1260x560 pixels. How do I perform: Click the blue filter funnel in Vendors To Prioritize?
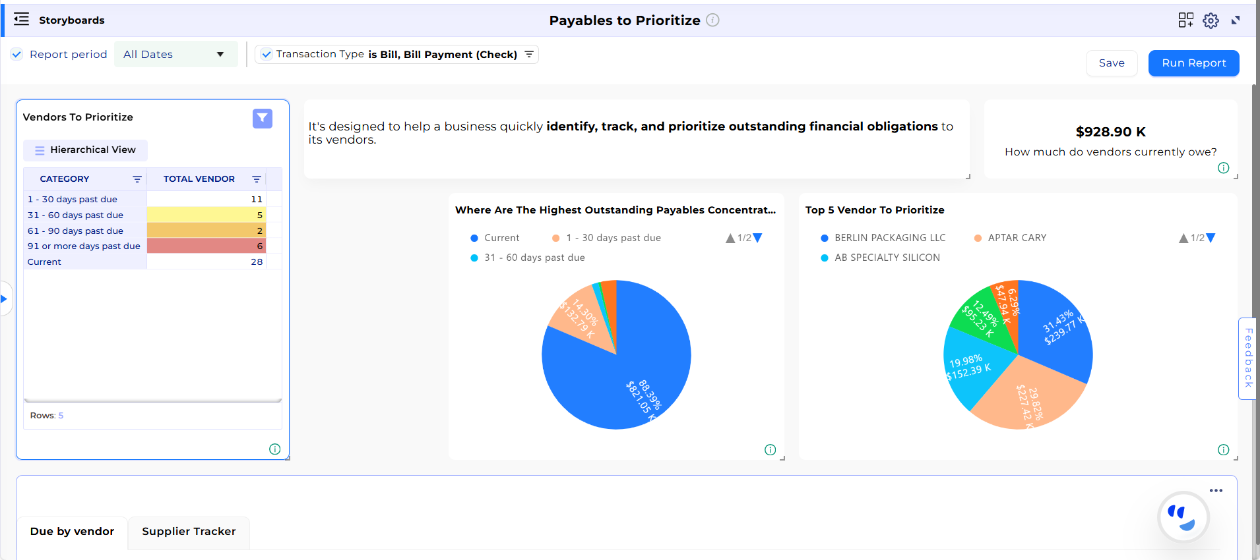pyautogui.click(x=262, y=119)
